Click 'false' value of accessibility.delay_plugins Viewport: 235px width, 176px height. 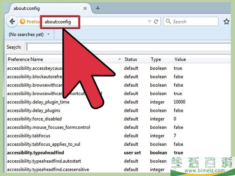179,111
